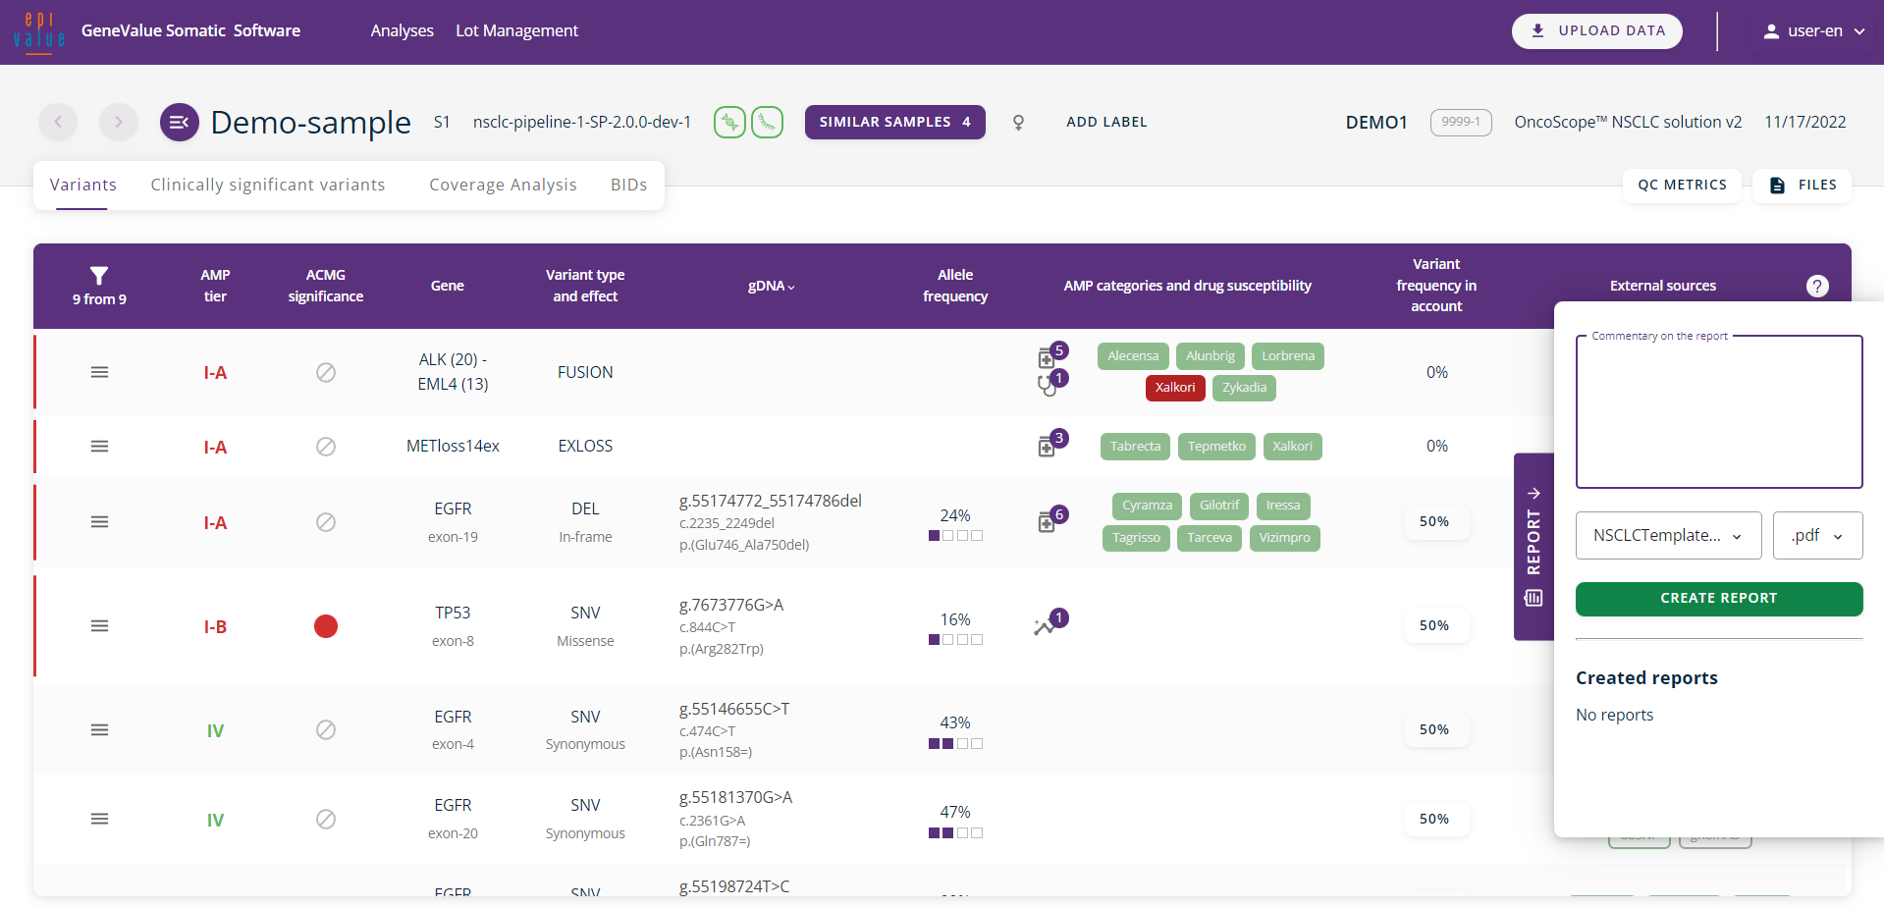Open the .pdf format dropdown
The image size is (1884, 908).
1816,536
